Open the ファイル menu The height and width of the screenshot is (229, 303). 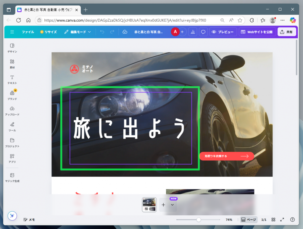pos(28,32)
